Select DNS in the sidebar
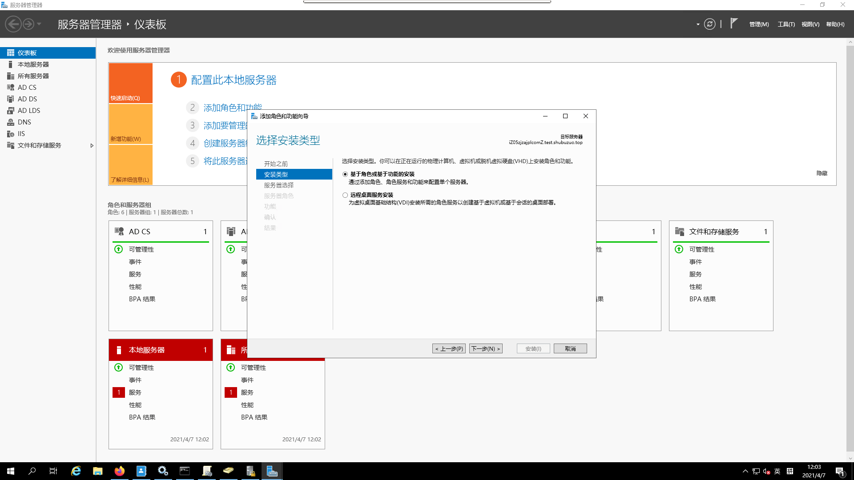The height and width of the screenshot is (480, 854). pos(24,122)
